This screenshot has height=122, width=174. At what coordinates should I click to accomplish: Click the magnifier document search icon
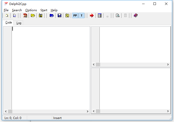tap(118, 15)
